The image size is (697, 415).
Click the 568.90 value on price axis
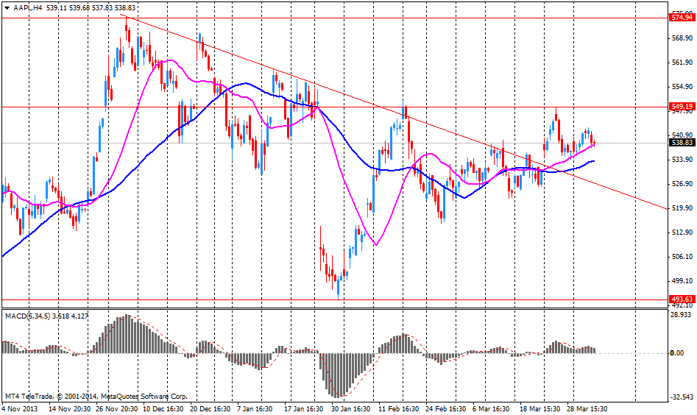click(682, 39)
